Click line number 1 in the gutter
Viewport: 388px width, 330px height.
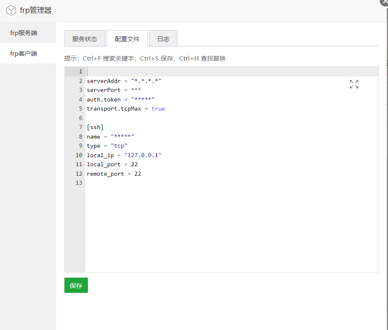(x=80, y=72)
